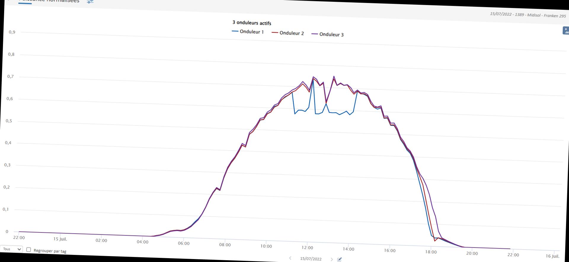This screenshot has height=262, width=569.
Task: Select the Puissance normalisées tab
Action: pos(49,1)
